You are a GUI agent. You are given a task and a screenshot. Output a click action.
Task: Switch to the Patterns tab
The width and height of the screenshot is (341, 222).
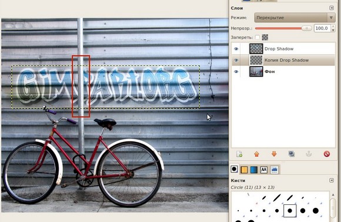click(244, 170)
